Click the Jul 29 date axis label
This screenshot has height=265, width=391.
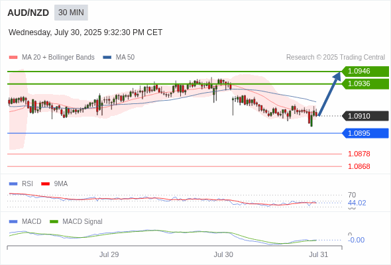pos(109,254)
